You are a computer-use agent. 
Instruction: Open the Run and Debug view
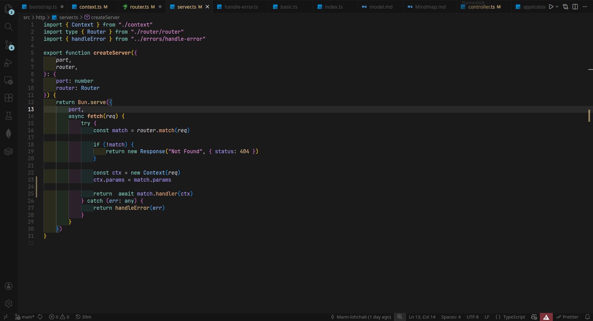pyautogui.click(x=9, y=63)
